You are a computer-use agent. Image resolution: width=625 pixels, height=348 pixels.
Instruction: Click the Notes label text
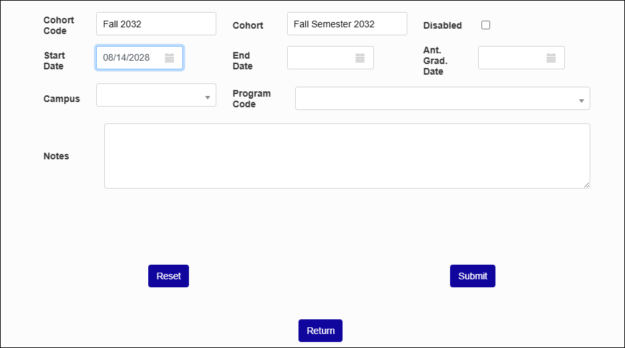pyautogui.click(x=56, y=156)
